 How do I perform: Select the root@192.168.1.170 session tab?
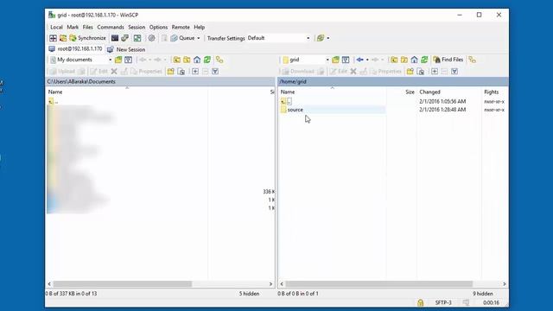(x=75, y=49)
